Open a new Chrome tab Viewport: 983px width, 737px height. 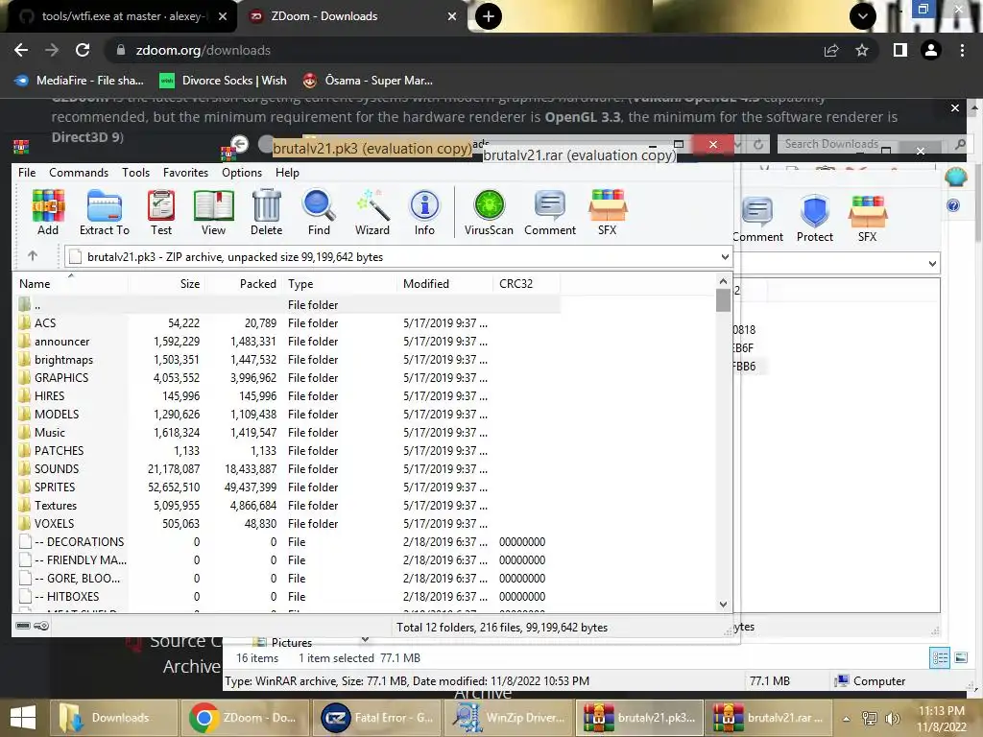pyautogui.click(x=489, y=16)
